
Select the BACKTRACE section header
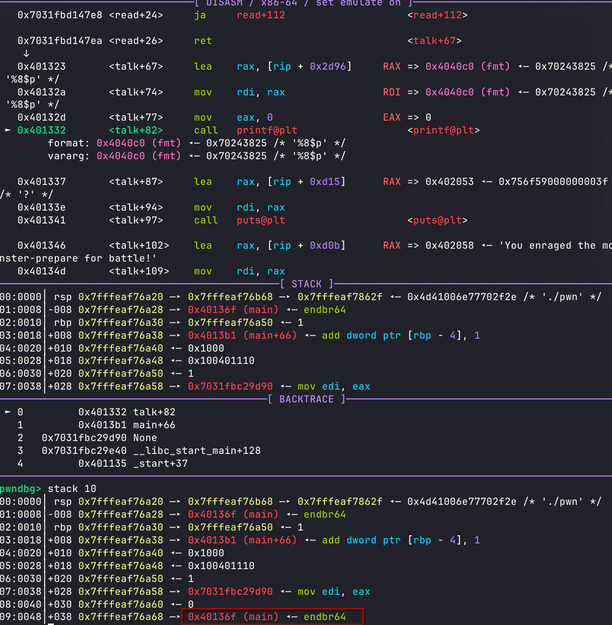306,399
